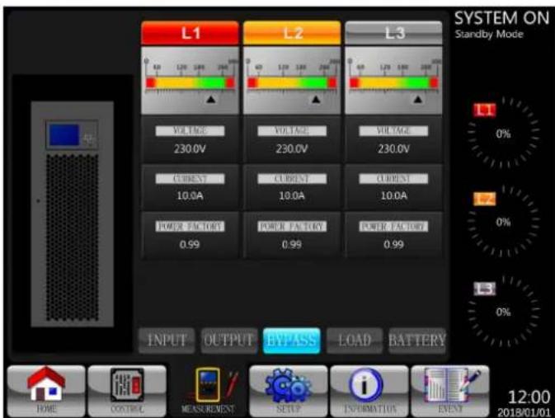Select the L2 current value 10.0A

[x=292, y=195]
